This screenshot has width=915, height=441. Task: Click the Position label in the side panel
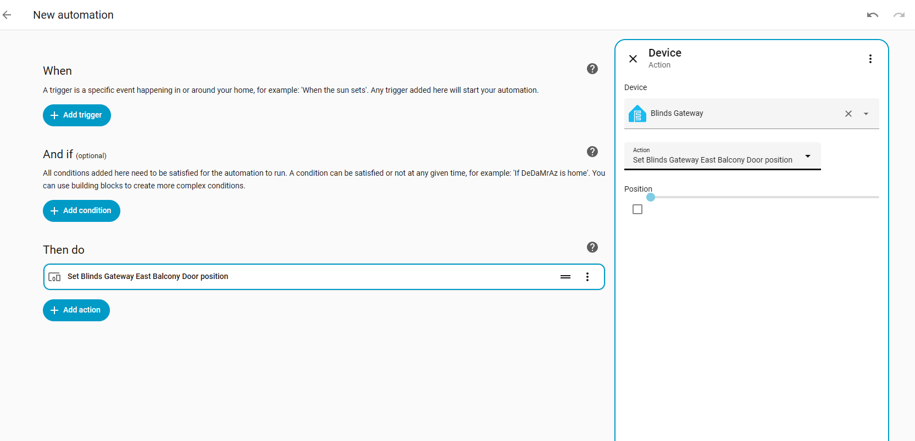tap(638, 189)
